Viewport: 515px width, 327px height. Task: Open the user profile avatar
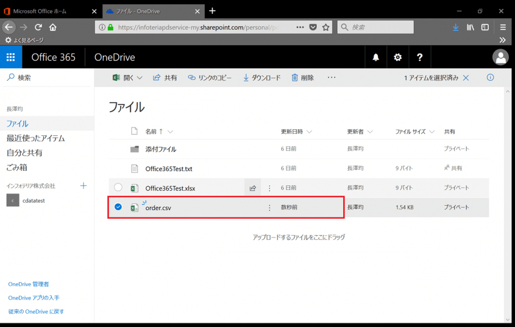pyautogui.click(x=500, y=58)
